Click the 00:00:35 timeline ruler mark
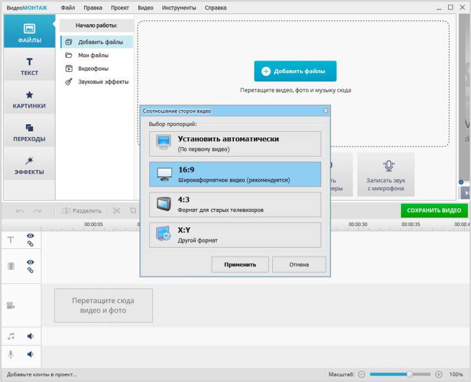Image resolution: width=471 pixels, height=382 pixels. pos(410,224)
